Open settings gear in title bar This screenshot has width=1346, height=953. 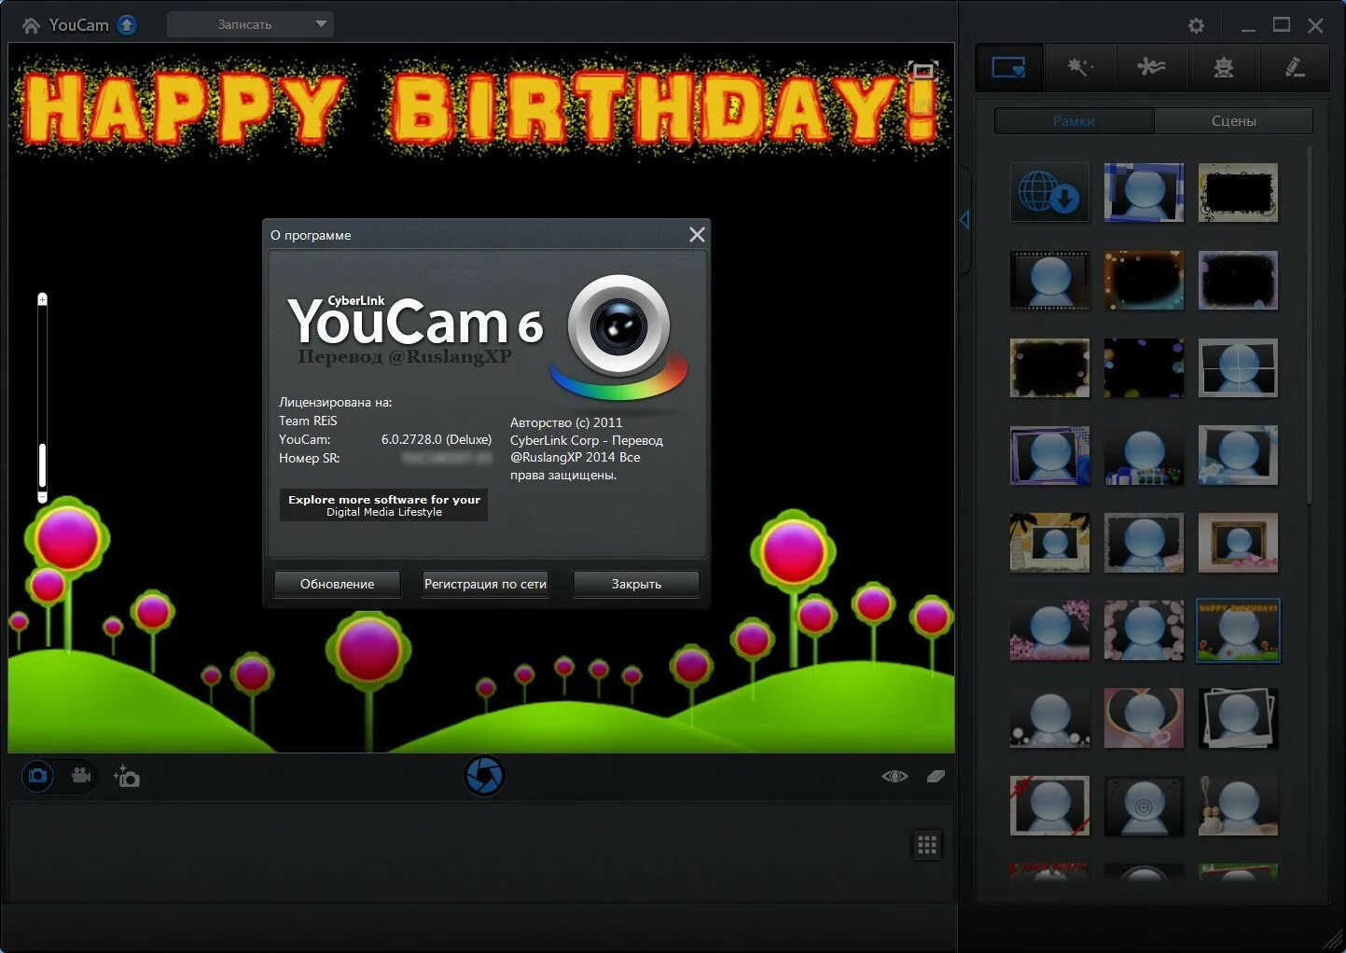[1196, 26]
